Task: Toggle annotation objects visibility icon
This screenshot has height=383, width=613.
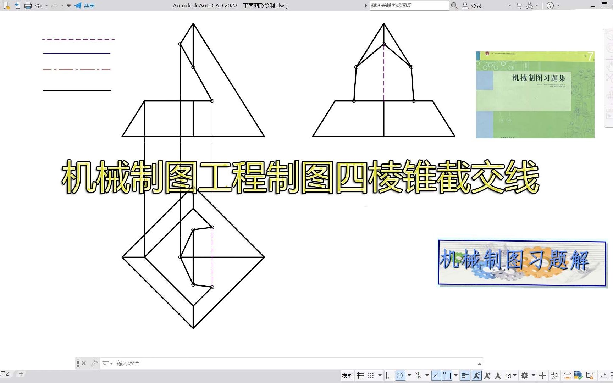Action: coord(477,376)
